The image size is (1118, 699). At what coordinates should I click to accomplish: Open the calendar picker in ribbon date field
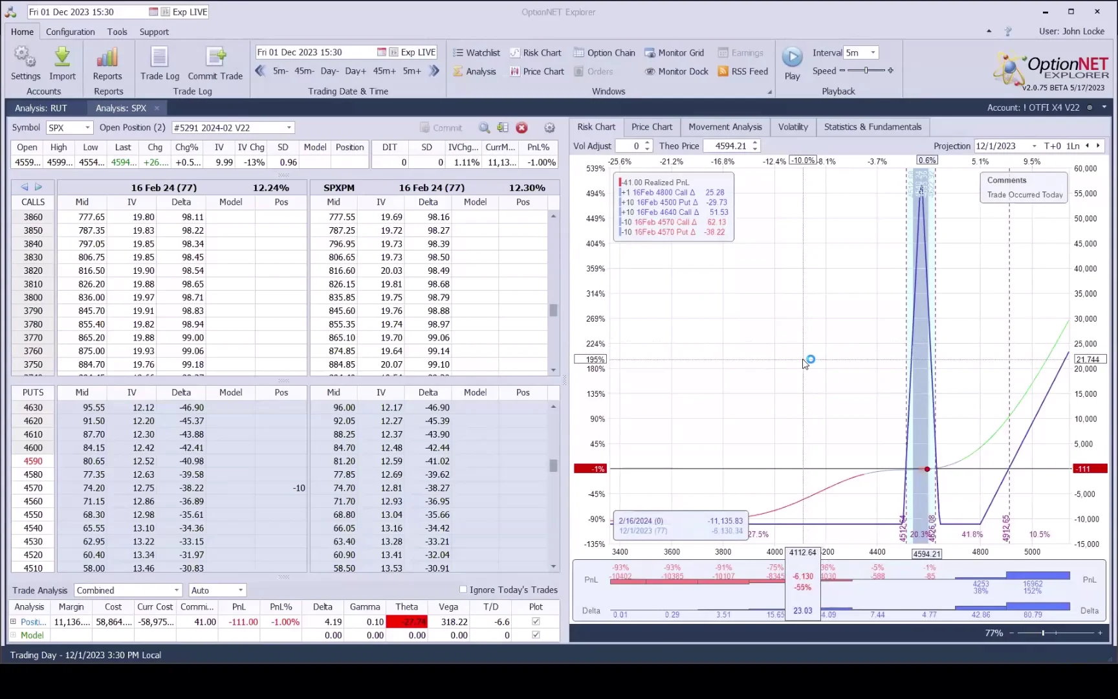point(382,52)
